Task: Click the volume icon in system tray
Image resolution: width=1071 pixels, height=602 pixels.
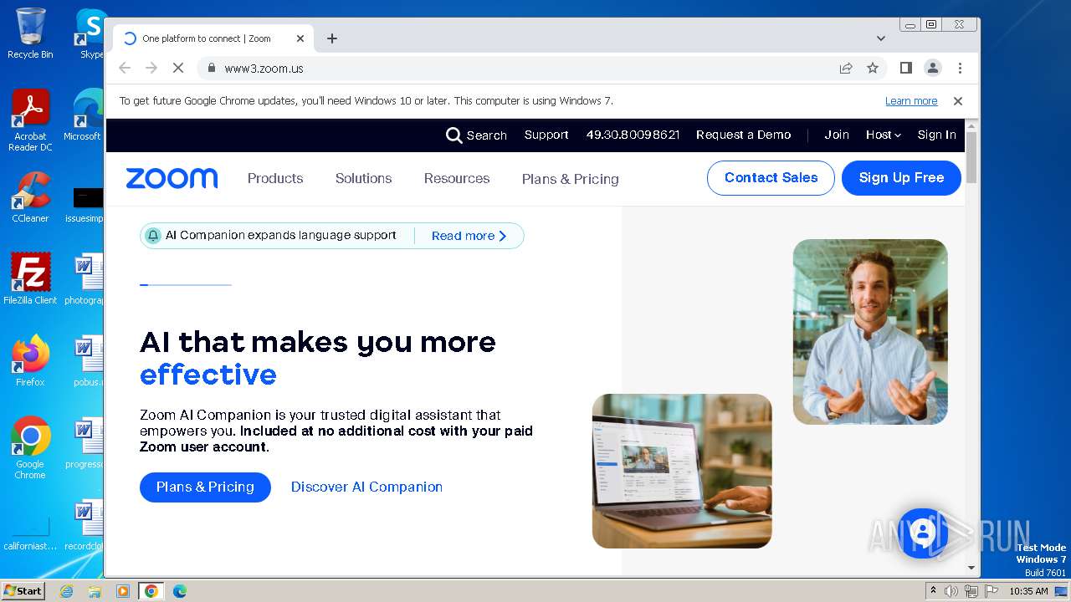Action: pyautogui.click(x=951, y=591)
